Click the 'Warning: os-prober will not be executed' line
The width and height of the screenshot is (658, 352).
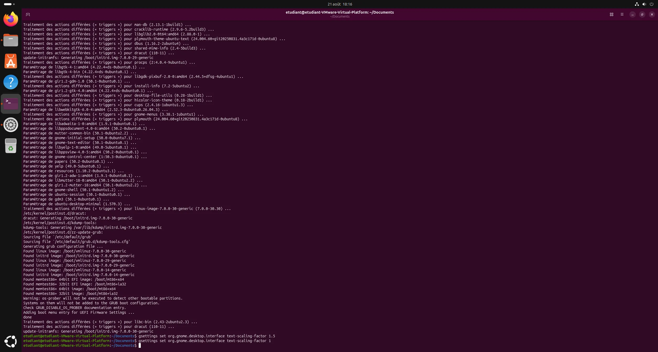coord(103,298)
